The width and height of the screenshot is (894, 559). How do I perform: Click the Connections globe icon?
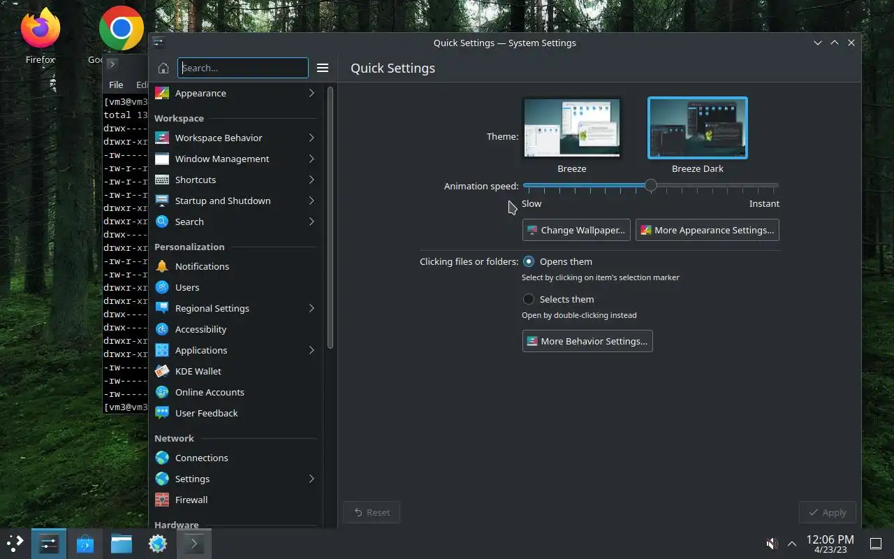(x=162, y=458)
